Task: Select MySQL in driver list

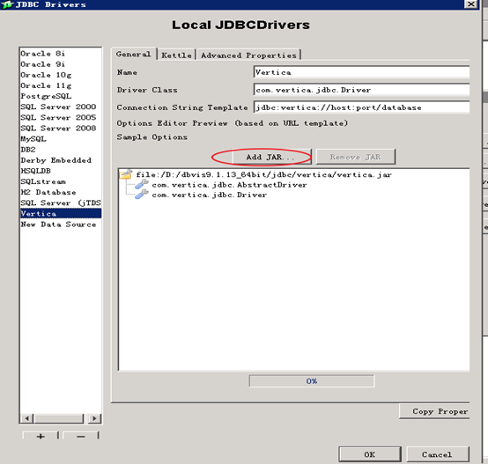Action: point(61,139)
